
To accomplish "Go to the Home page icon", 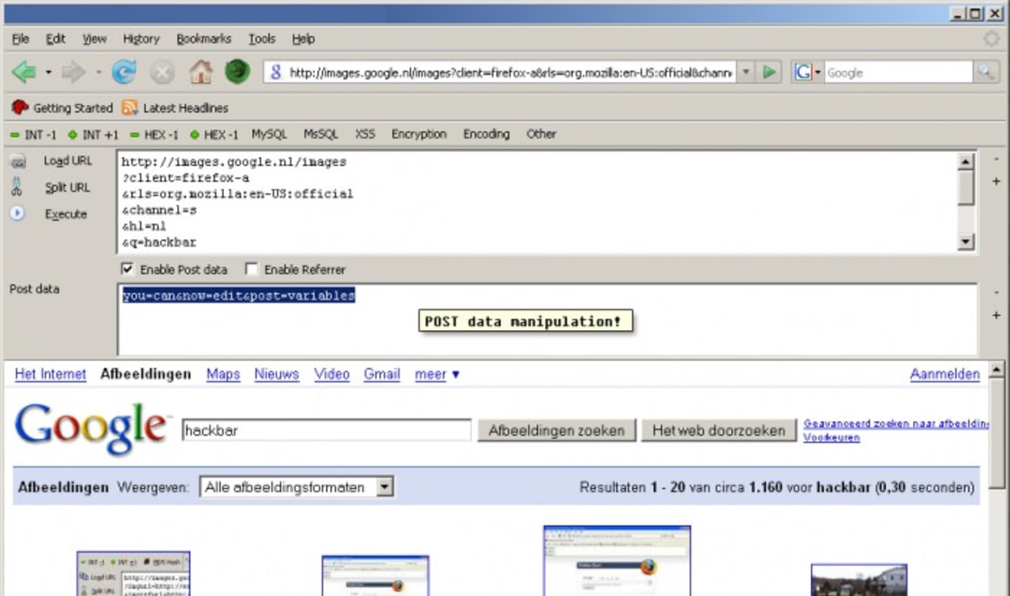I will pos(200,72).
